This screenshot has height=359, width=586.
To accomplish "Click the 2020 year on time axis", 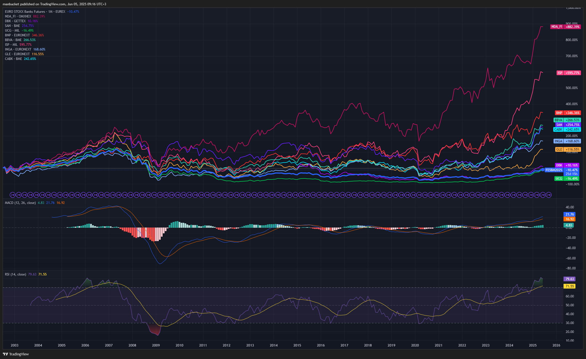I will 415,345.
